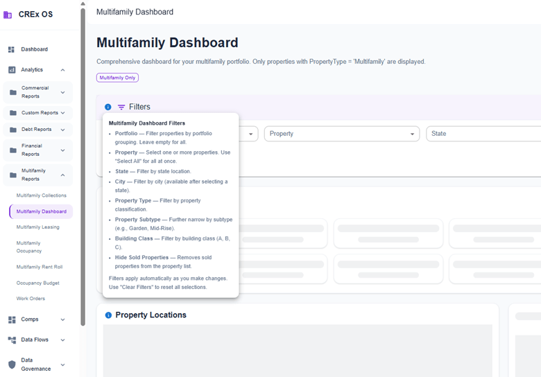Click the CREx OS logo icon
Screen dimensions: 541x377
pyautogui.click(x=8, y=15)
